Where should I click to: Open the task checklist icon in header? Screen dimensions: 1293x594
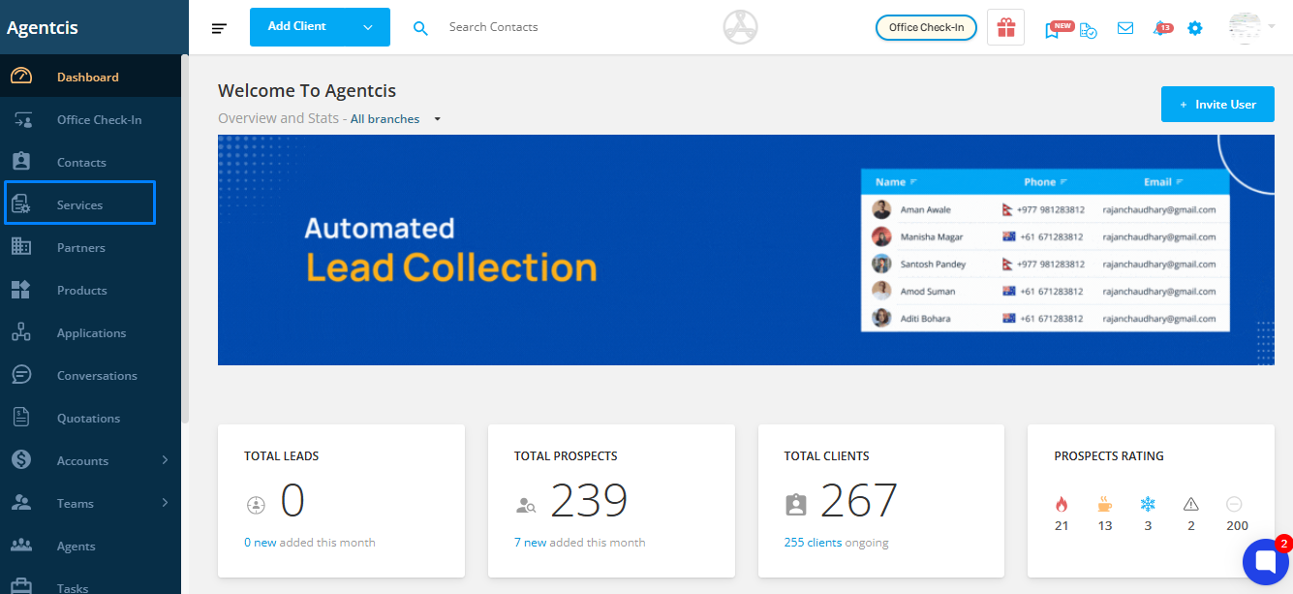tap(1089, 29)
